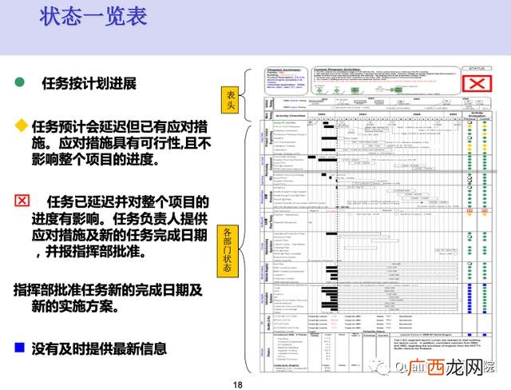Click the paragraph starting 任务已延迟并对整个项目
This screenshot has height=390, width=511.
(120, 227)
